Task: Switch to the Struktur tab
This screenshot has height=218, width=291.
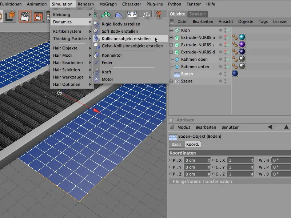Action: [198, 14]
